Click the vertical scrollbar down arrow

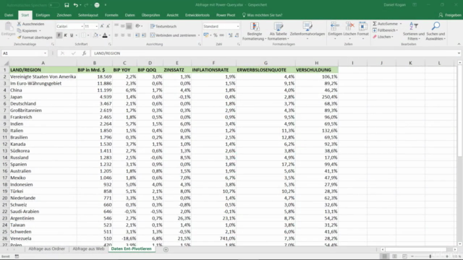(x=459, y=244)
